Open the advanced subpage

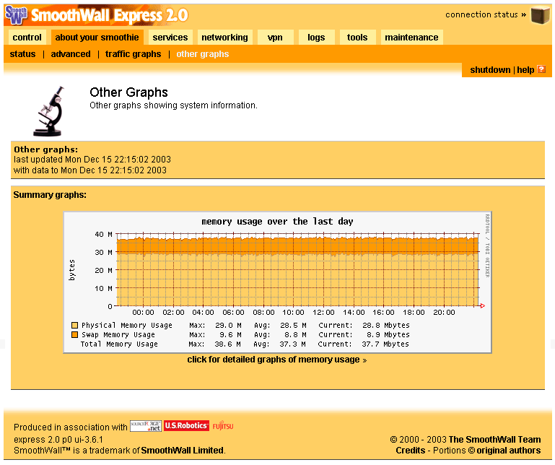71,54
